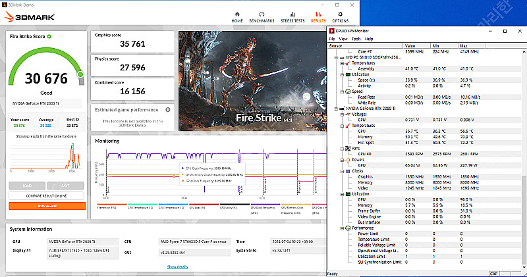Click the score distribution chart in 3DMark
The height and width of the screenshot is (277, 527).
[46, 156]
